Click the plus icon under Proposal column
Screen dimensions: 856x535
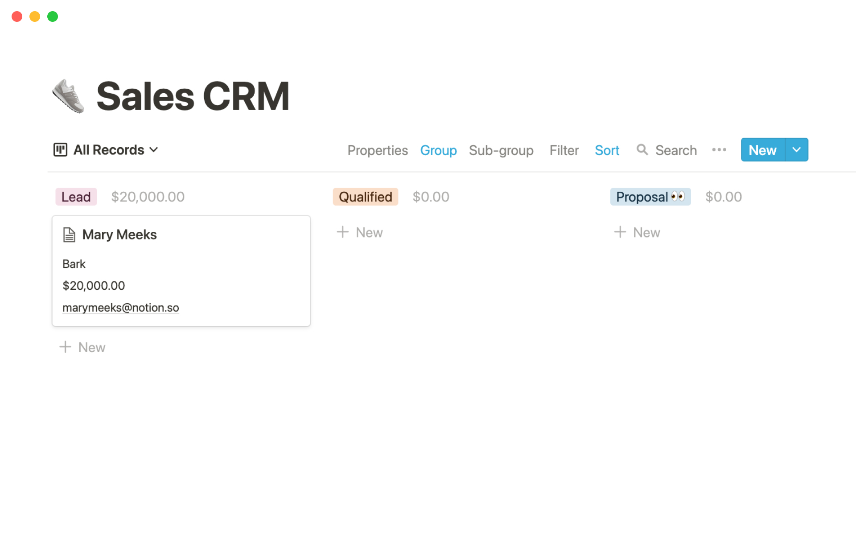[620, 232]
